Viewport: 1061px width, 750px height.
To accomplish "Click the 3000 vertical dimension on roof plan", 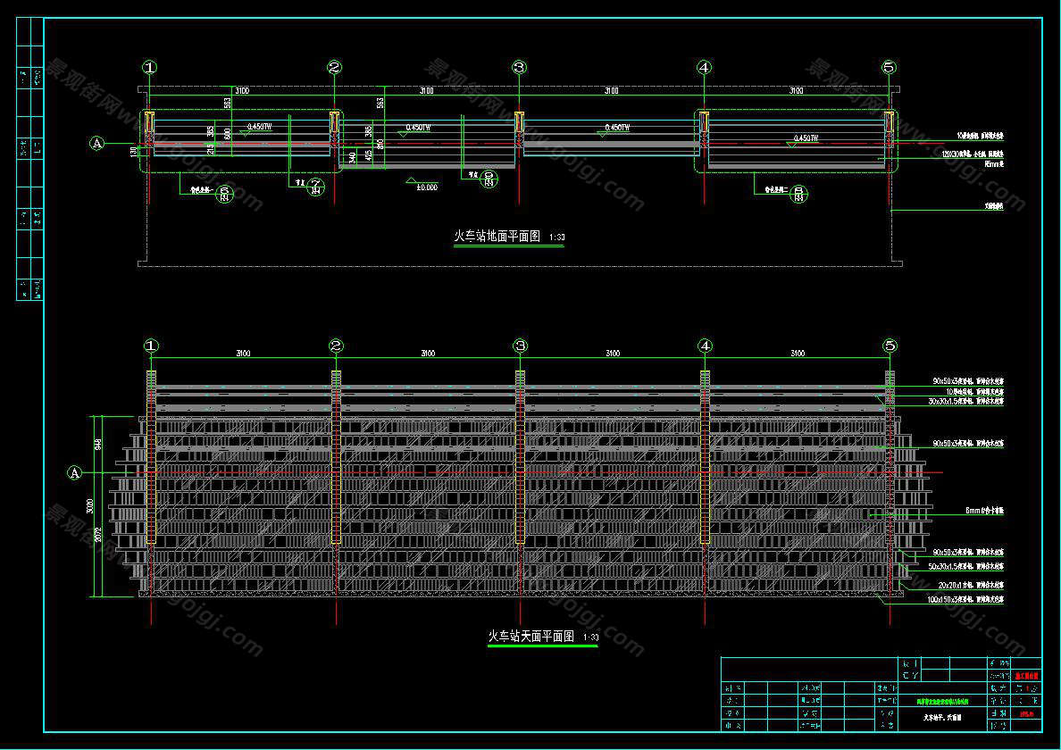I will 90,506.
